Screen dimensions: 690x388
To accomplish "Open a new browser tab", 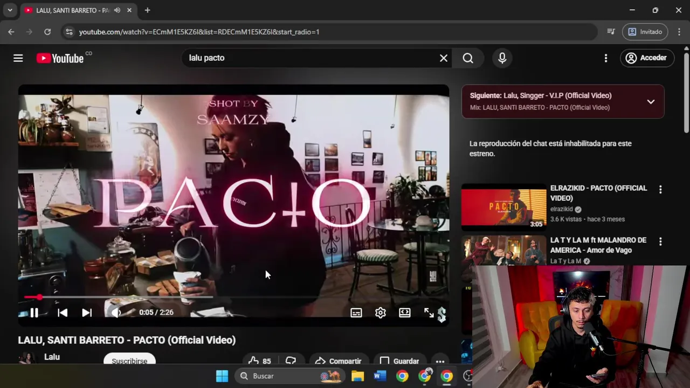I will tap(147, 10).
